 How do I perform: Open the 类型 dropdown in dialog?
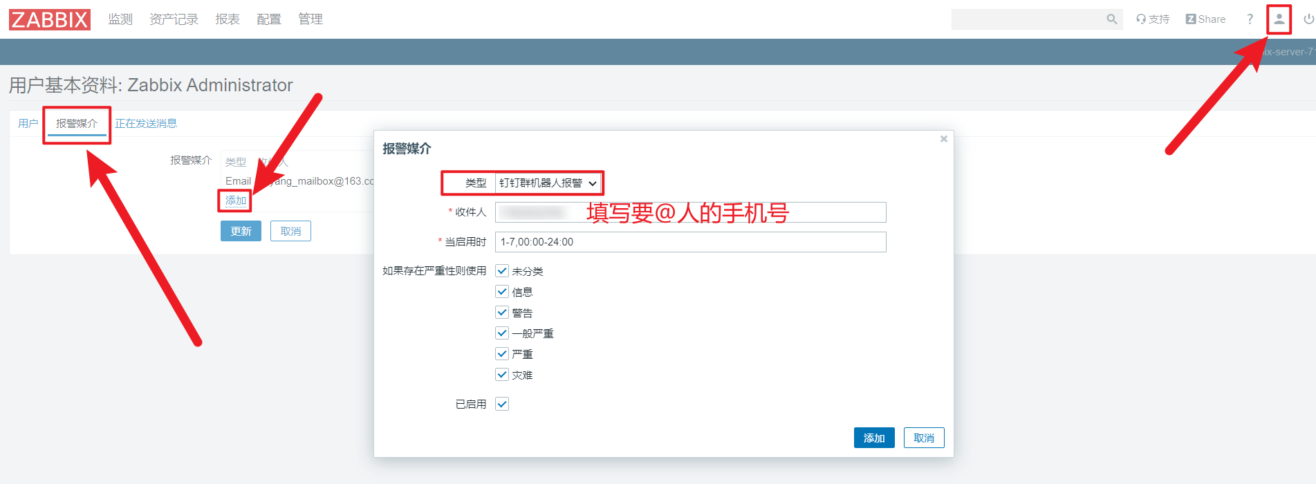548,183
